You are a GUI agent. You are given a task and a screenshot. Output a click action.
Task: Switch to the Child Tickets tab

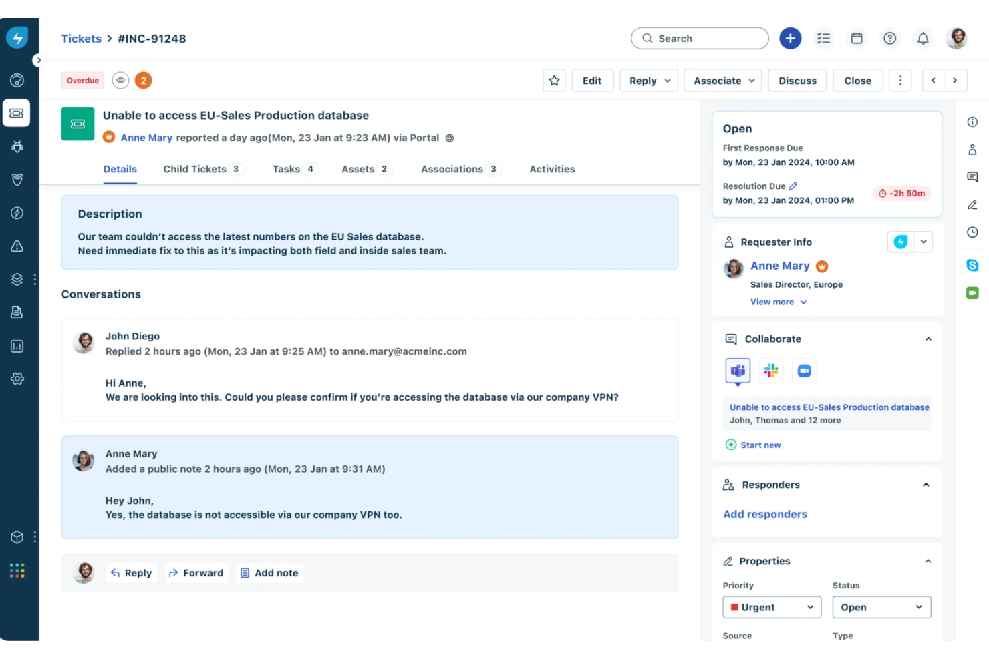pos(196,169)
